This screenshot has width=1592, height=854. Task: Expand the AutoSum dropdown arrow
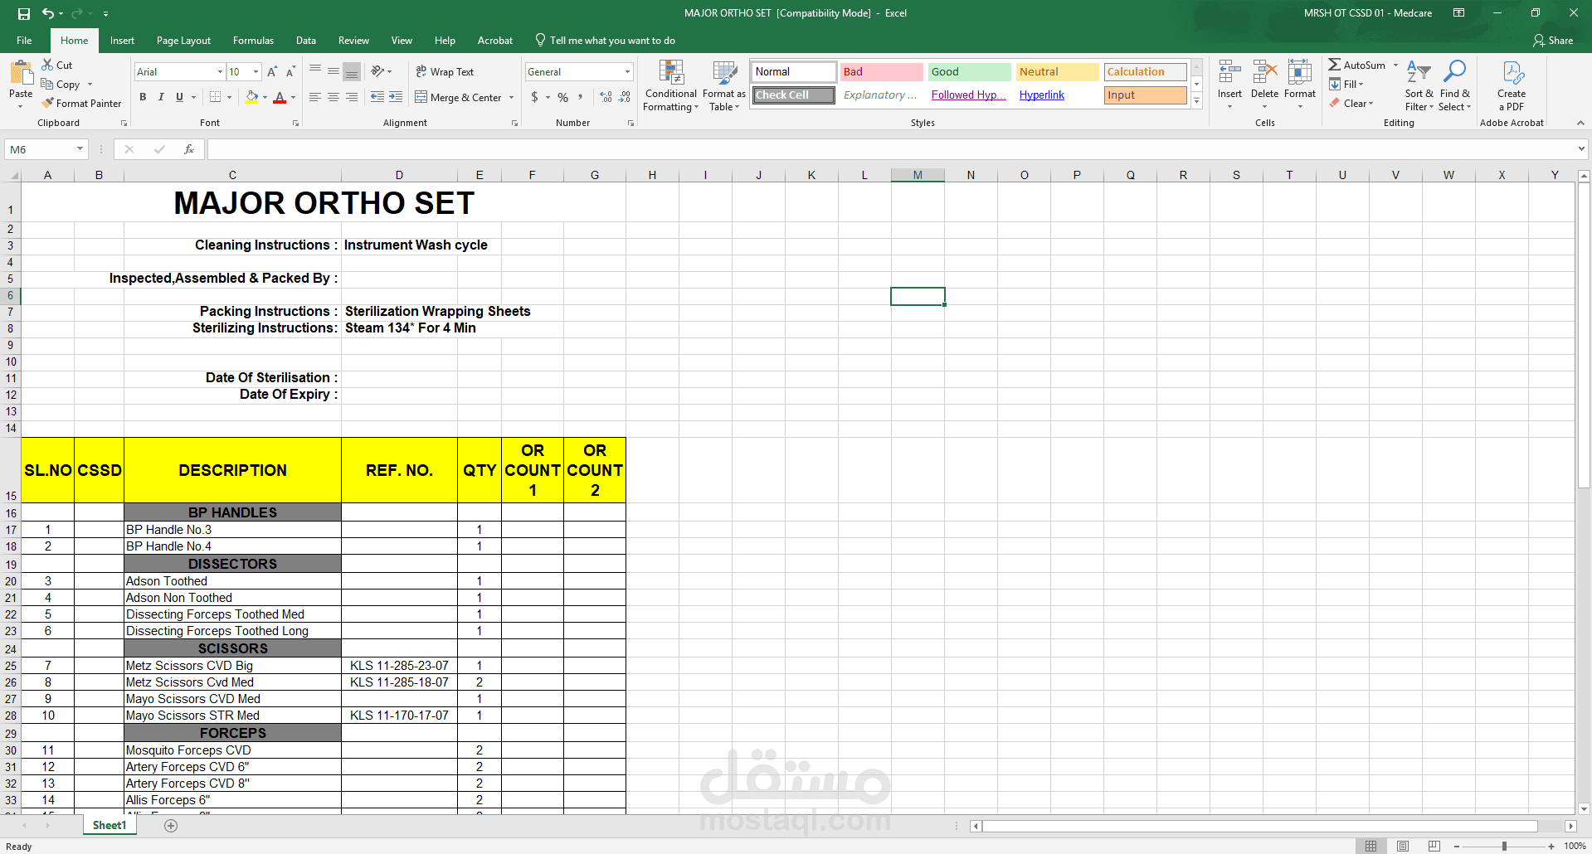tap(1395, 65)
